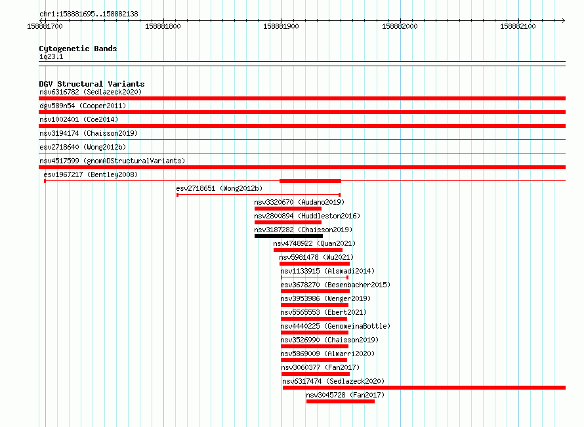
Task: Open nsv3045728 (Fan2017) label
Action: (345, 395)
